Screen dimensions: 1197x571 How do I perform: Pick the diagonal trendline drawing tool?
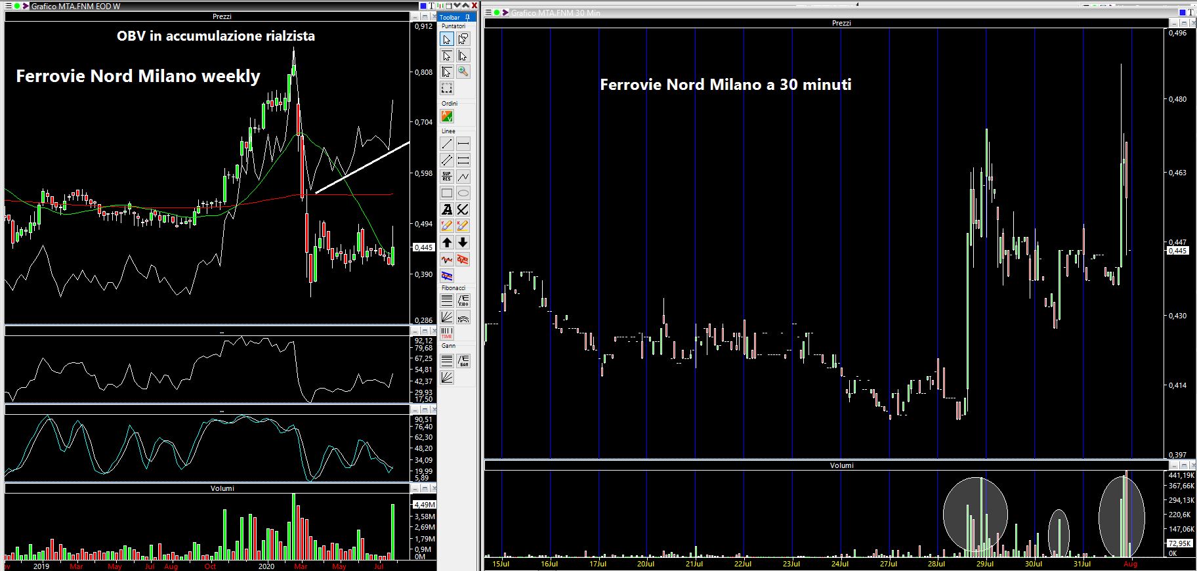coord(447,144)
